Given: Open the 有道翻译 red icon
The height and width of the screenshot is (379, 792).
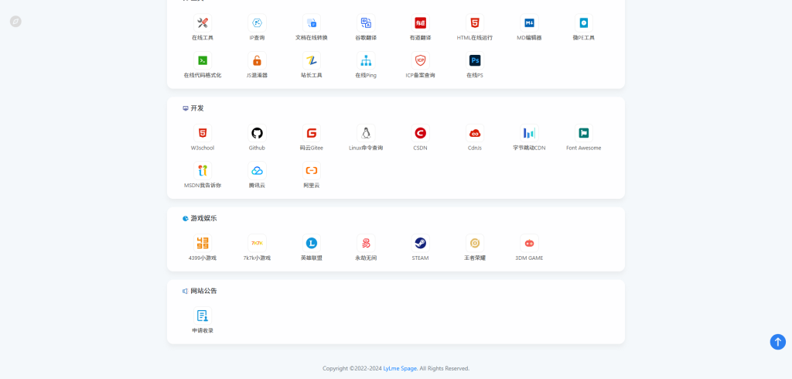Looking at the screenshot, I should 420,22.
